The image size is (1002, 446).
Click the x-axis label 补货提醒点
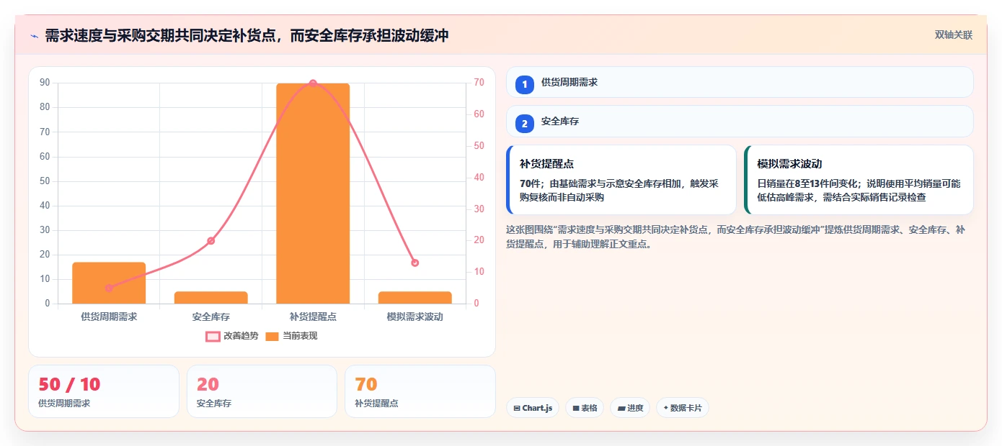pos(313,317)
